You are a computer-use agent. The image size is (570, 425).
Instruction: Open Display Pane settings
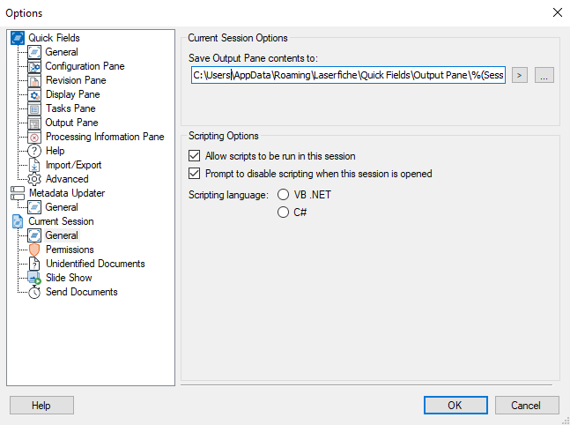point(73,94)
